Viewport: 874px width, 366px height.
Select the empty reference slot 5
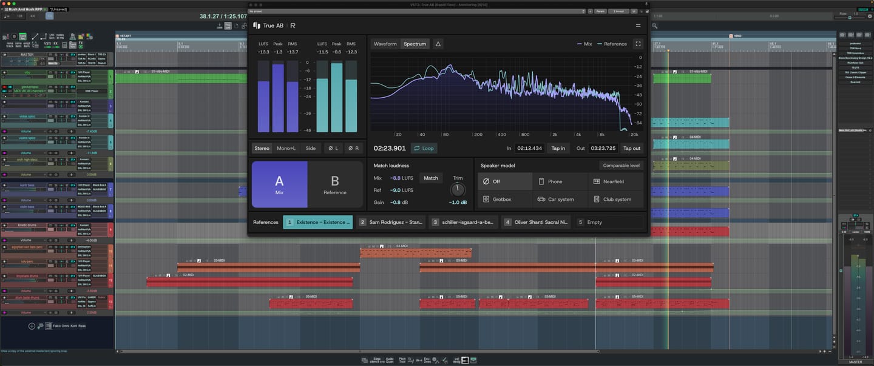(609, 222)
